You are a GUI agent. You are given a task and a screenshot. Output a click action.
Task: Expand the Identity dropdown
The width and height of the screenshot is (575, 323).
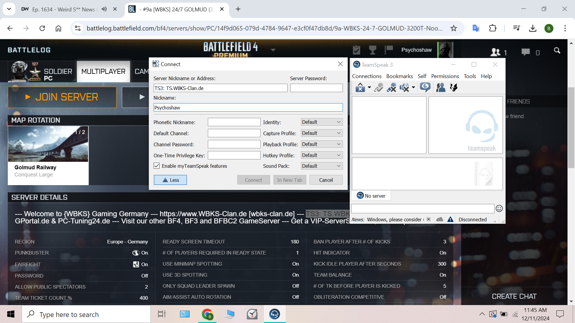[322, 122]
